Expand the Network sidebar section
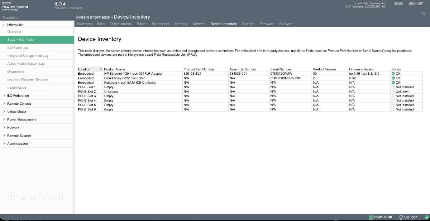 (4, 128)
